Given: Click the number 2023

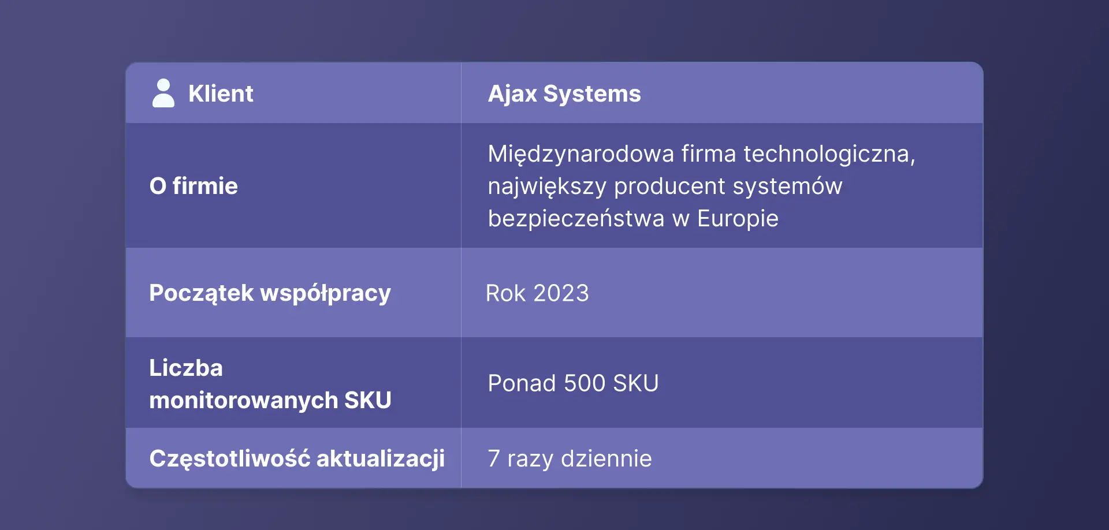Looking at the screenshot, I should (561, 293).
